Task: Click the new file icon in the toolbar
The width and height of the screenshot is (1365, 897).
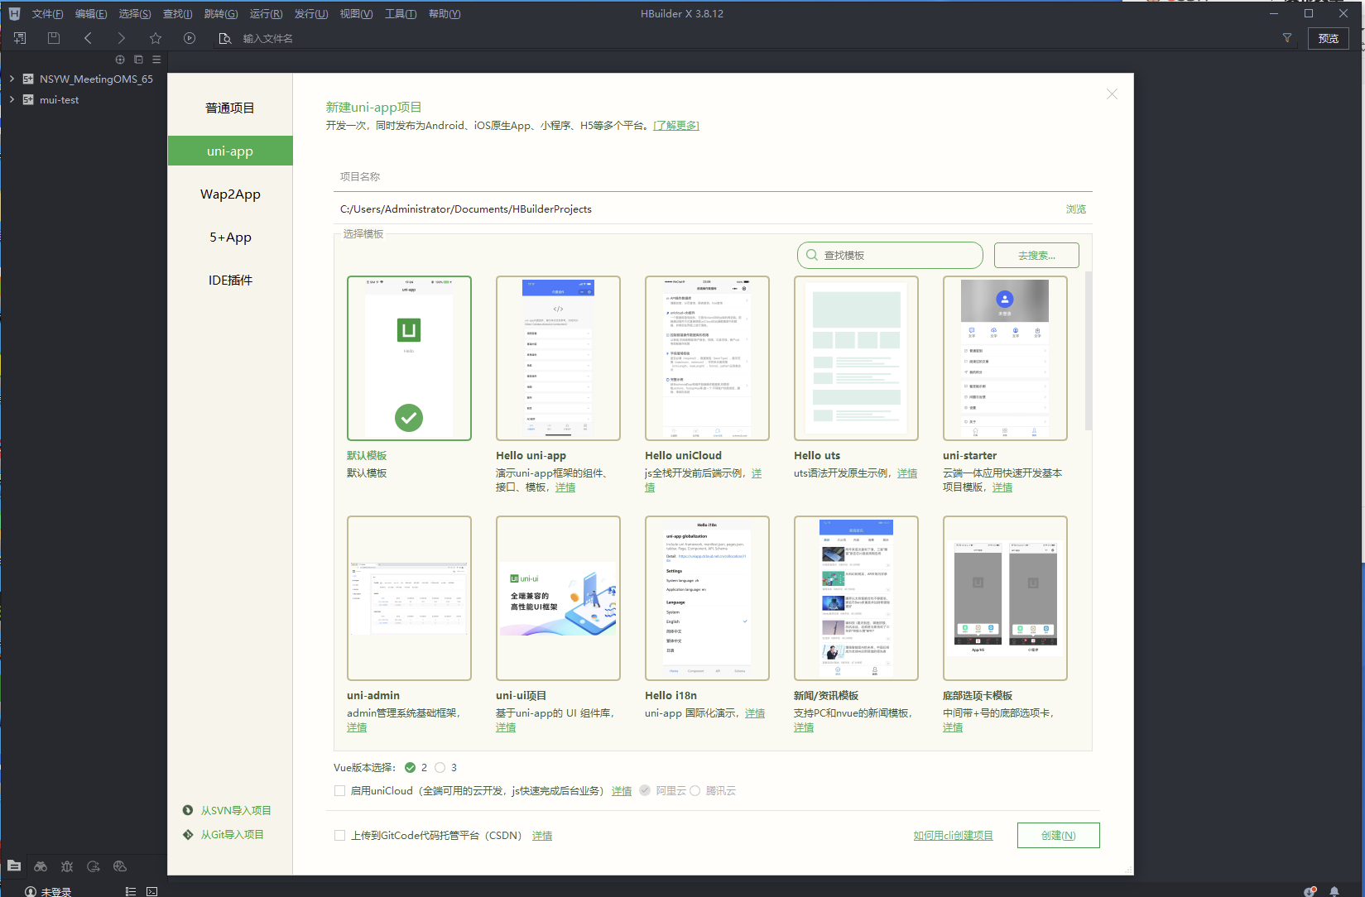Action: tap(20, 38)
